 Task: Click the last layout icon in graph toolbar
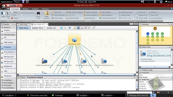pos(94,28)
